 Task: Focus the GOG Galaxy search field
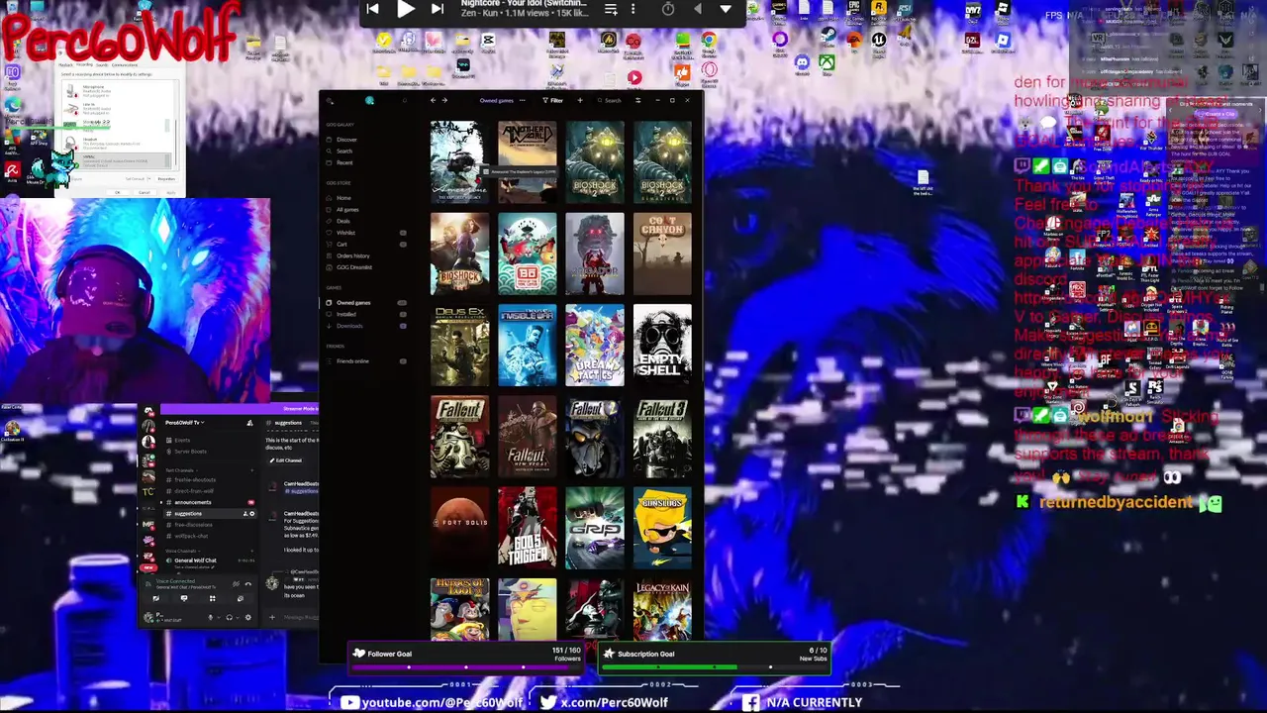(x=610, y=100)
